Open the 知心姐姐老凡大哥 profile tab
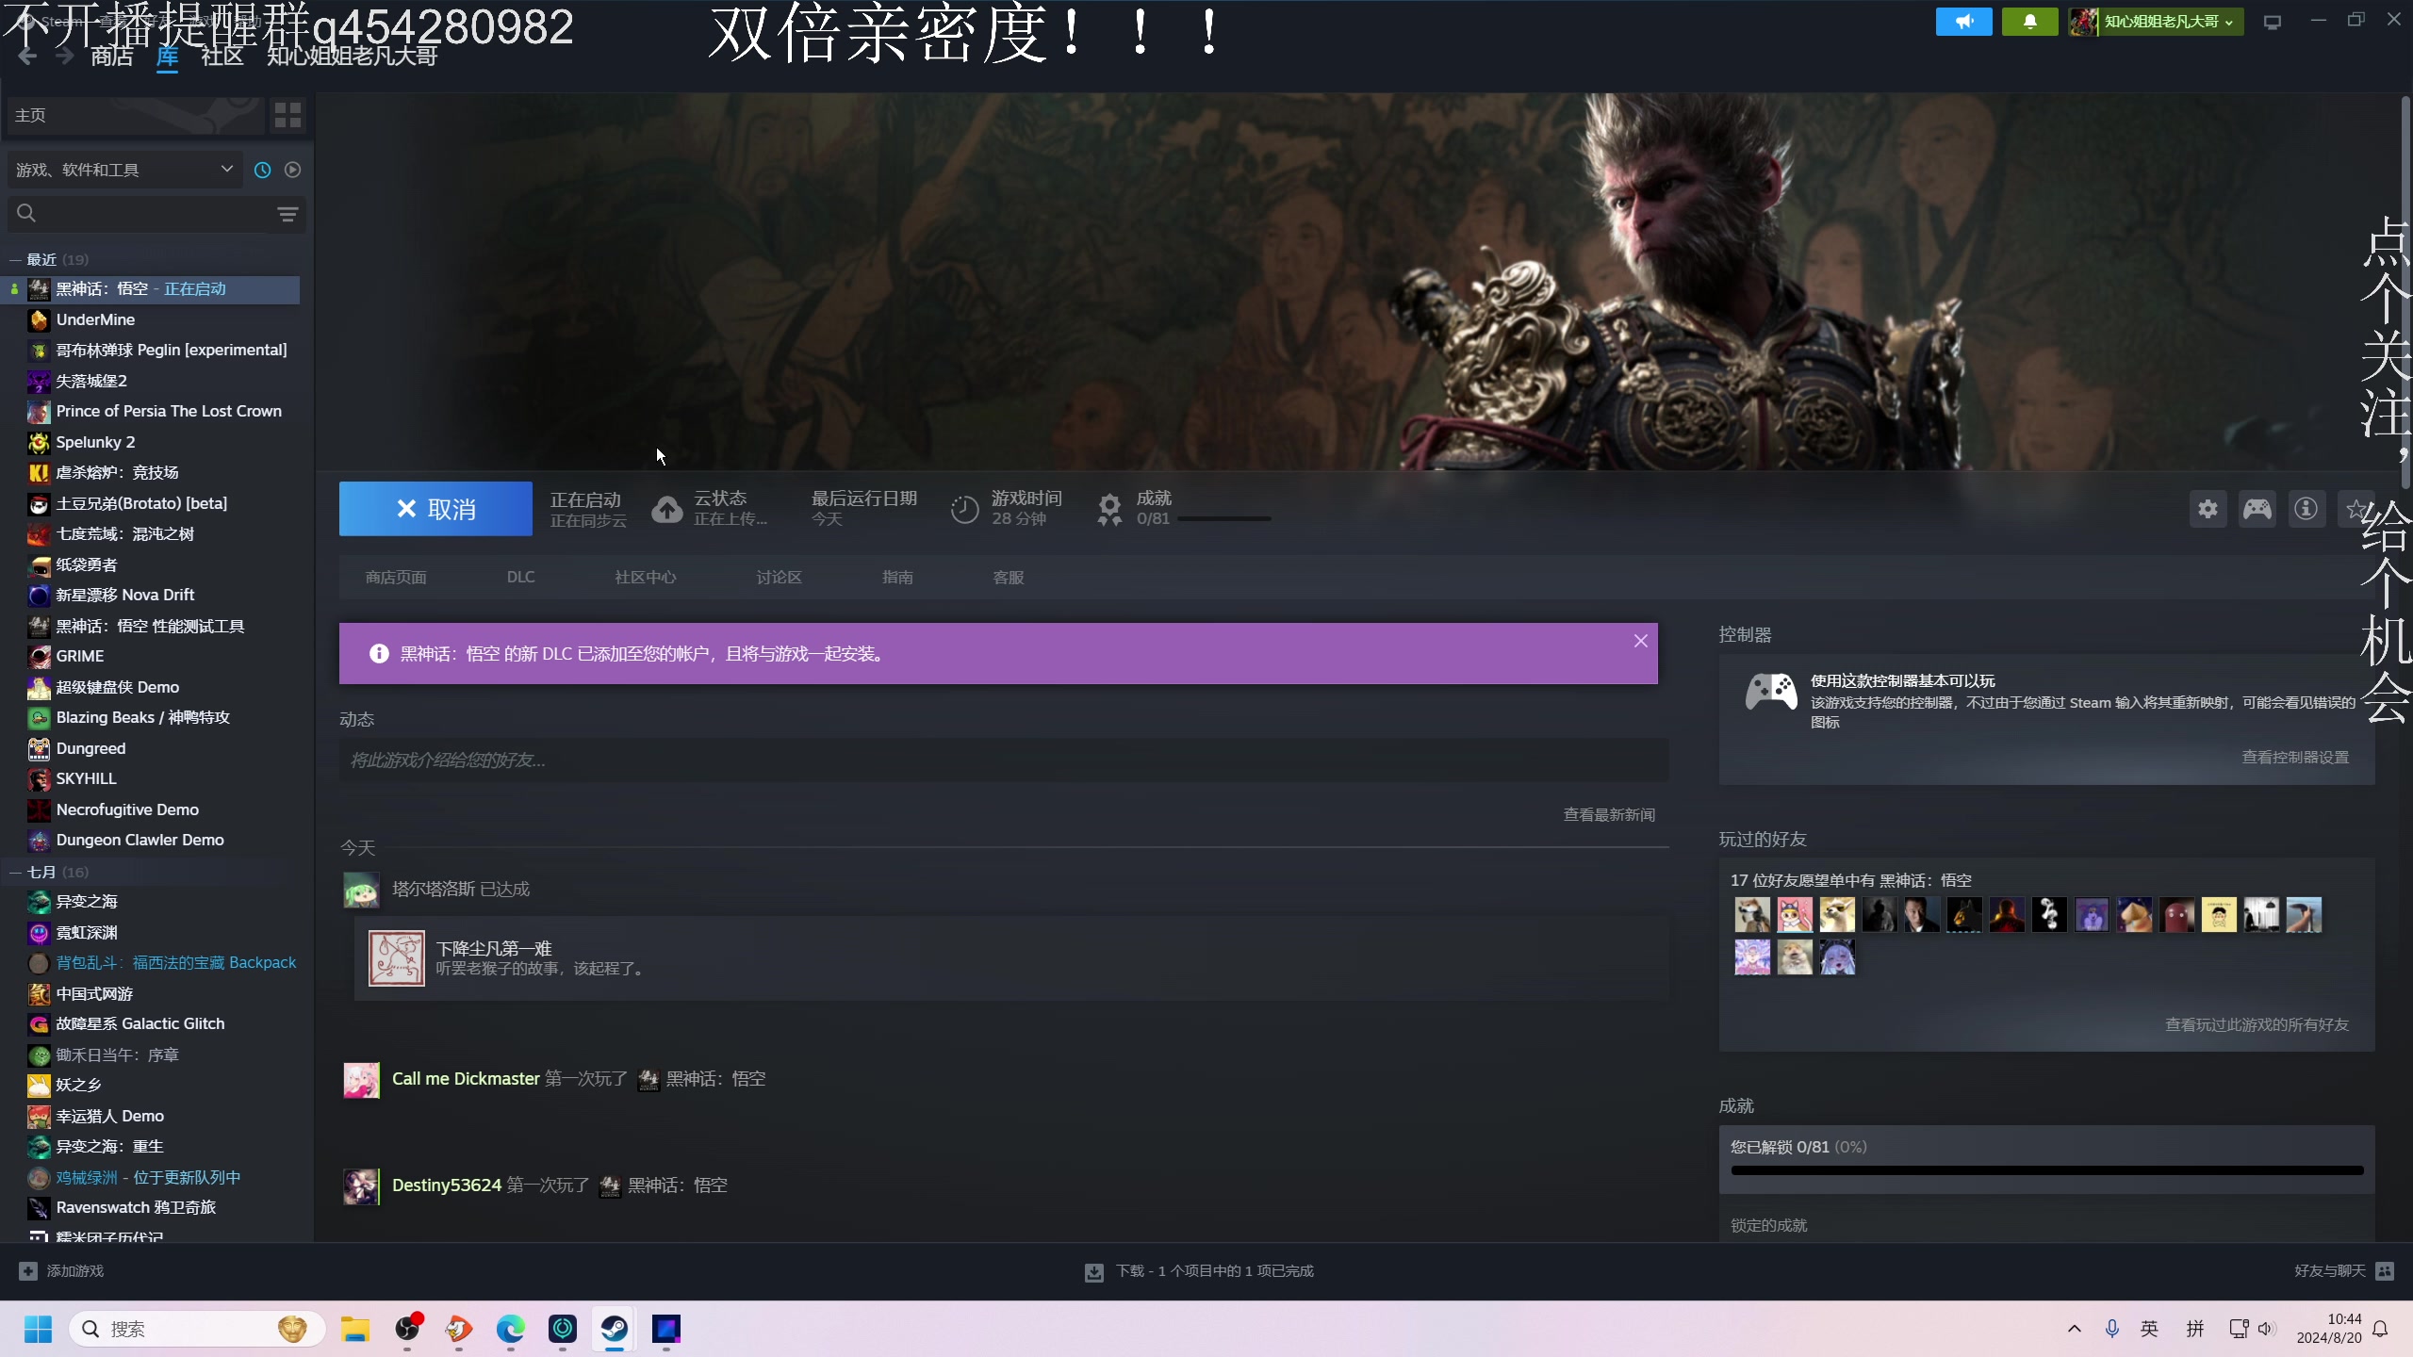Viewport: 2413px width, 1357px height. 352,57
